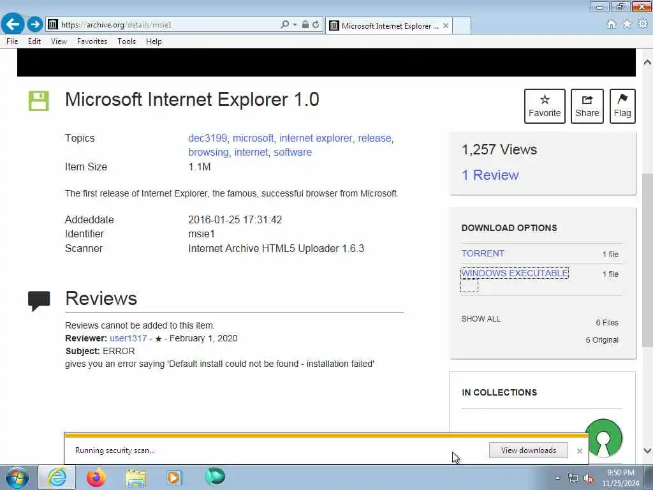The width and height of the screenshot is (653, 490).
Task: Click the View downloads button
Action: (x=528, y=450)
